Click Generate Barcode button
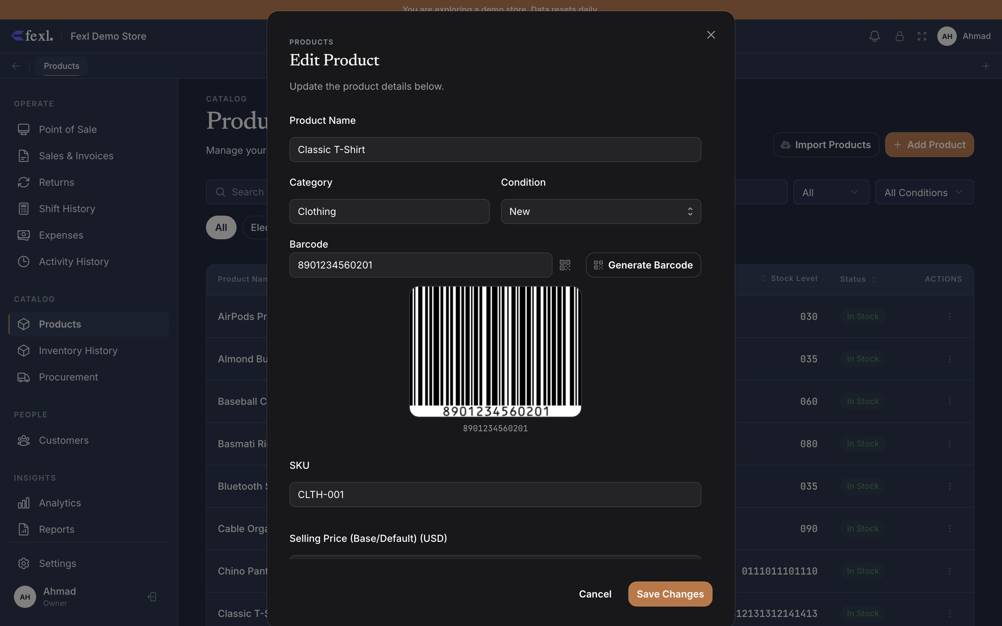 click(x=643, y=265)
